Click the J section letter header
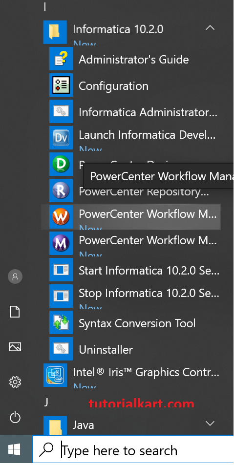 (46, 402)
